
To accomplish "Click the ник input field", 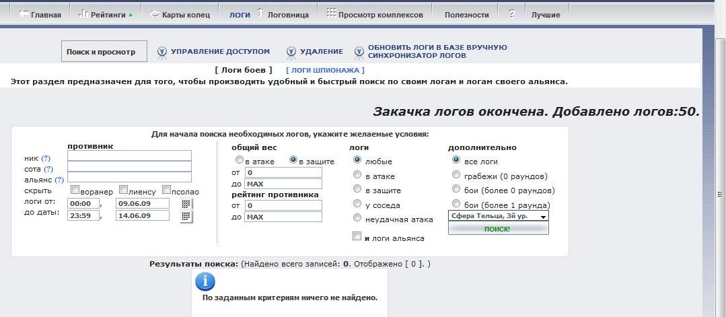I will (129, 155).
